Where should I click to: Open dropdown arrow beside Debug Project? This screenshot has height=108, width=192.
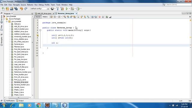click(75, 9)
